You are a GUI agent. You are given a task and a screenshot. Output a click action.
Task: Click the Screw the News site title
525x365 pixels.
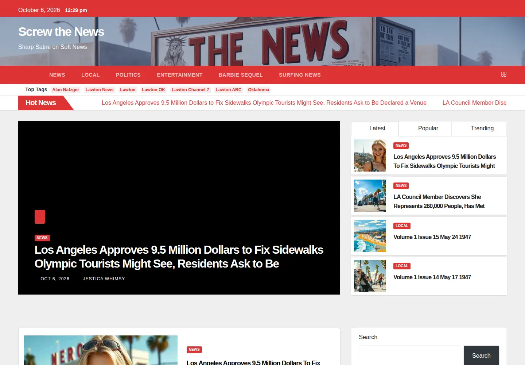61,32
